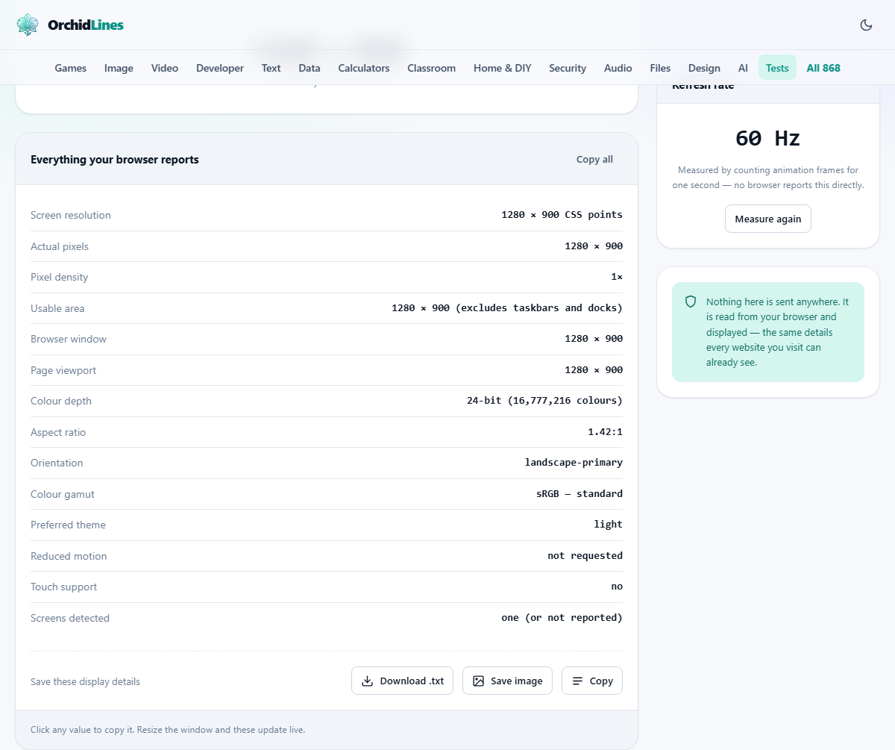This screenshot has height=750, width=895.
Task: Copy the Pixel density value 1×
Action: coord(617,277)
